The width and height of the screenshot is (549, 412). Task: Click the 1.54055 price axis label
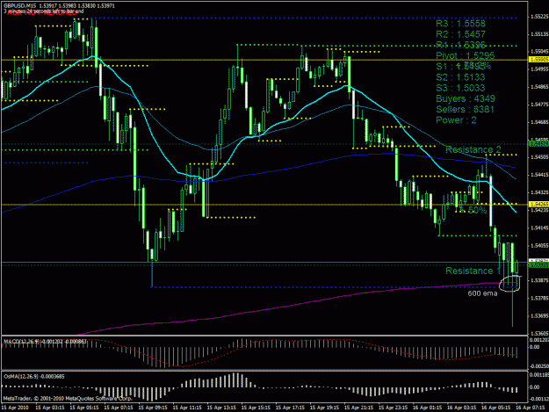tap(539, 245)
